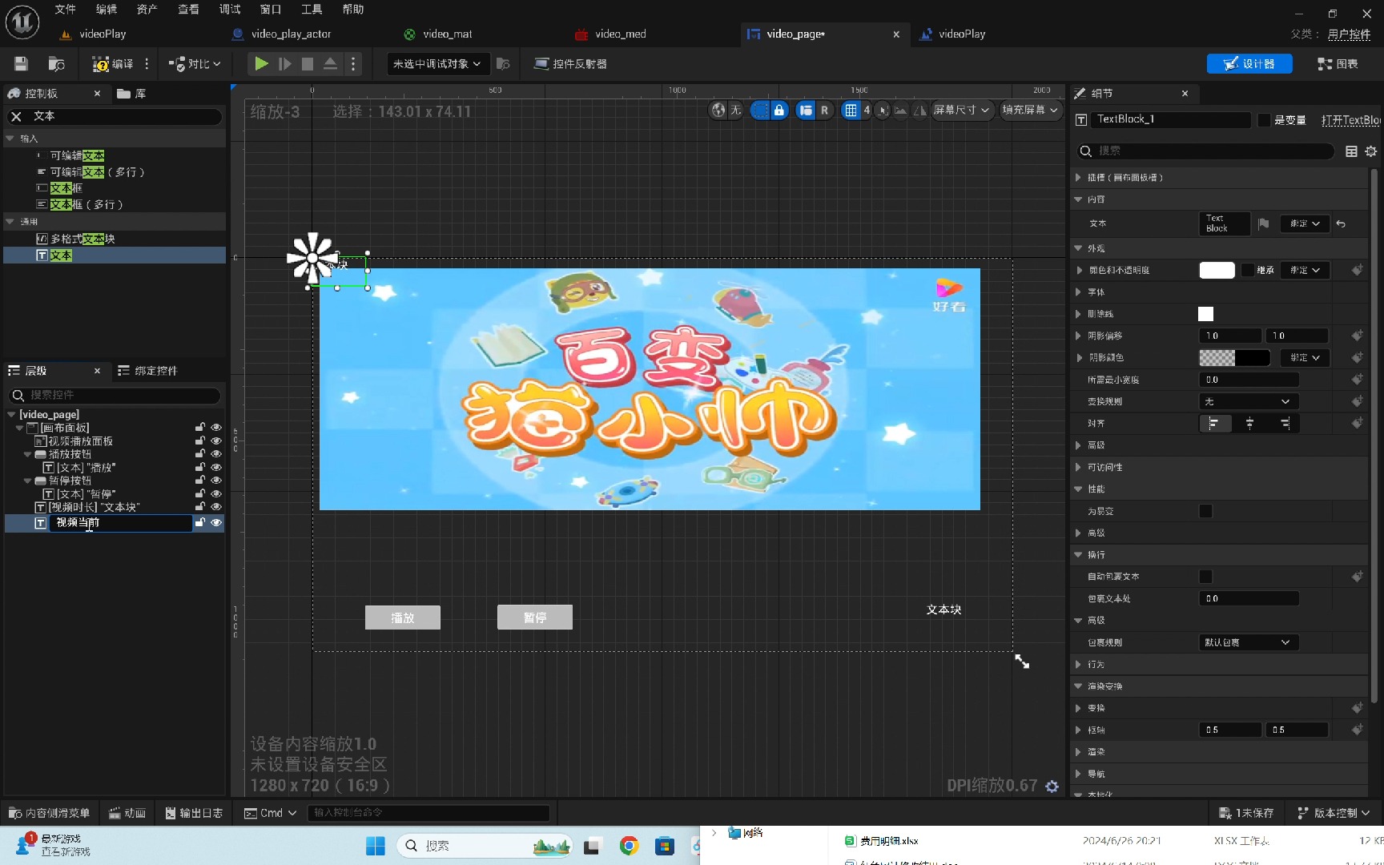Screen dimensions: 1384x865
Task: Open the 填充屏幕 fill screen dropdown
Action: pyautogui.click(x=1030, y=111)
